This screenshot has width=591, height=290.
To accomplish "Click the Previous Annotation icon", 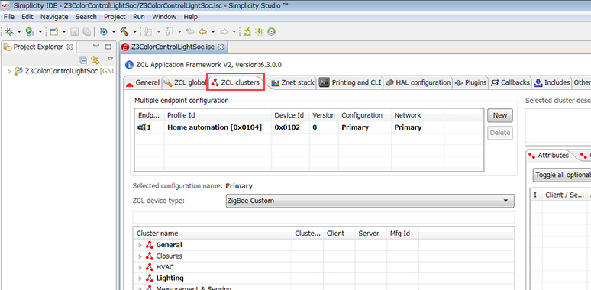I will pyautogui.click(x=169, y=32).
